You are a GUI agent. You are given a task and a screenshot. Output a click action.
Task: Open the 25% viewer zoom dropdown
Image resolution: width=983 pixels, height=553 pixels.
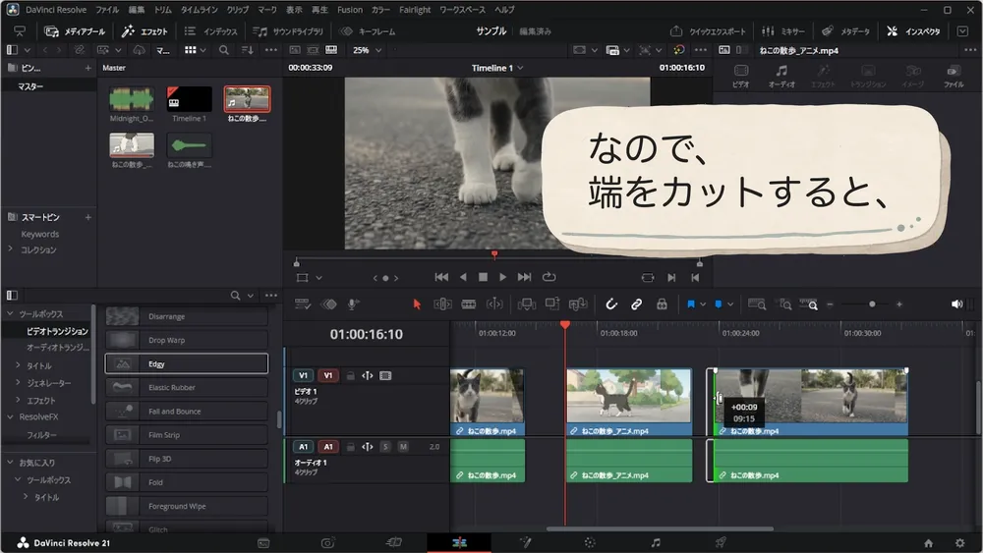pyautogui.click(x=367, y=50)
